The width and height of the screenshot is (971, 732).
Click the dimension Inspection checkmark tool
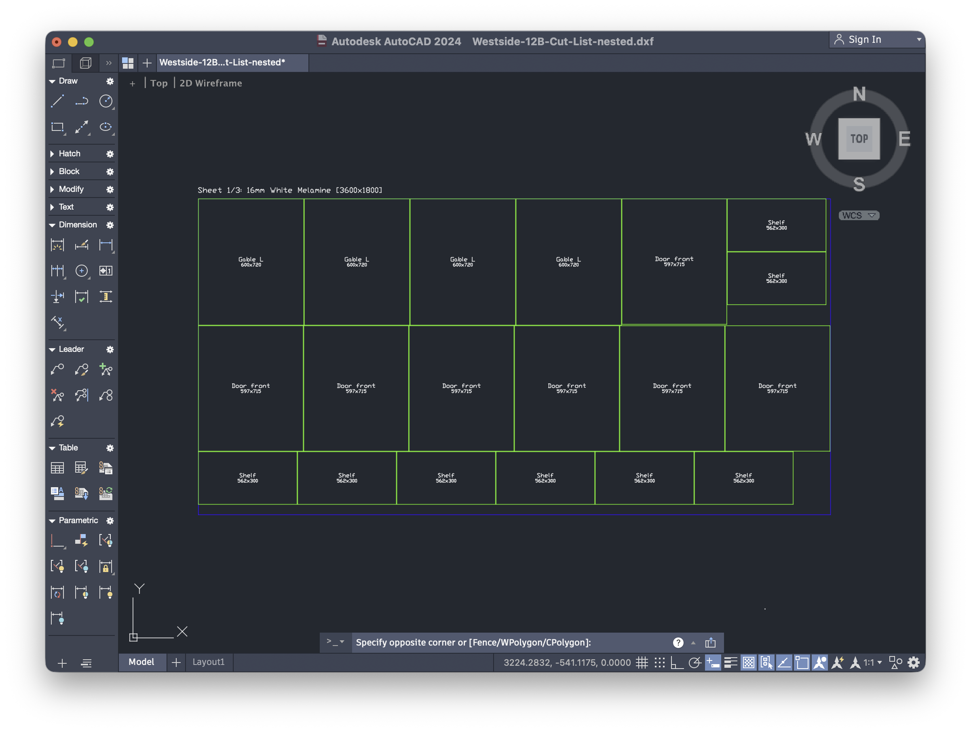[82, 297]
